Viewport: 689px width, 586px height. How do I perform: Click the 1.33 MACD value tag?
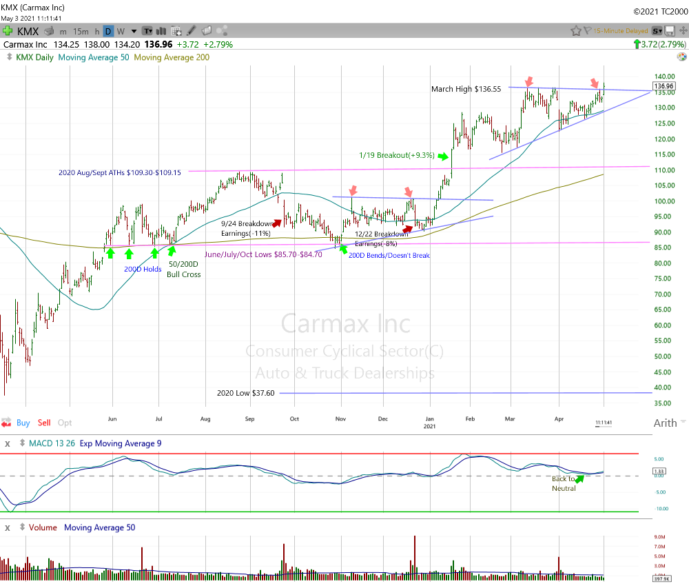pos(659,471)
